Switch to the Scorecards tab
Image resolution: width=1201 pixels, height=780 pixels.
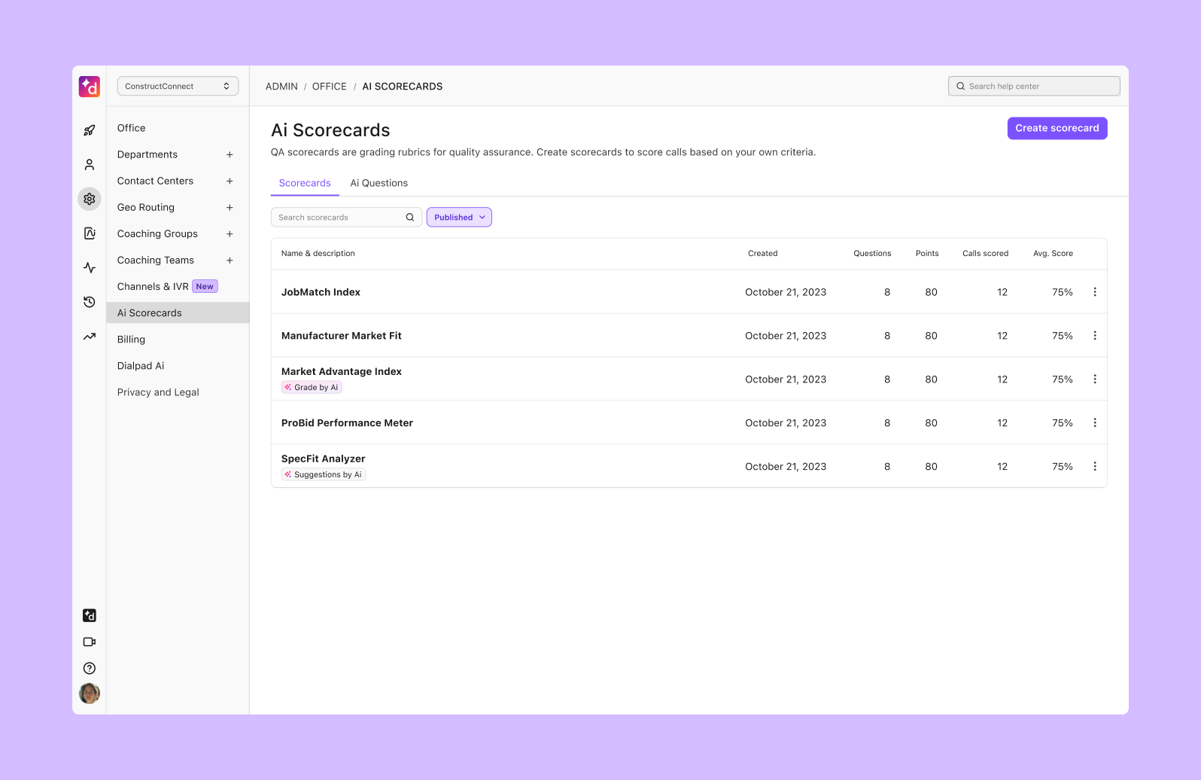click(305, 183)
